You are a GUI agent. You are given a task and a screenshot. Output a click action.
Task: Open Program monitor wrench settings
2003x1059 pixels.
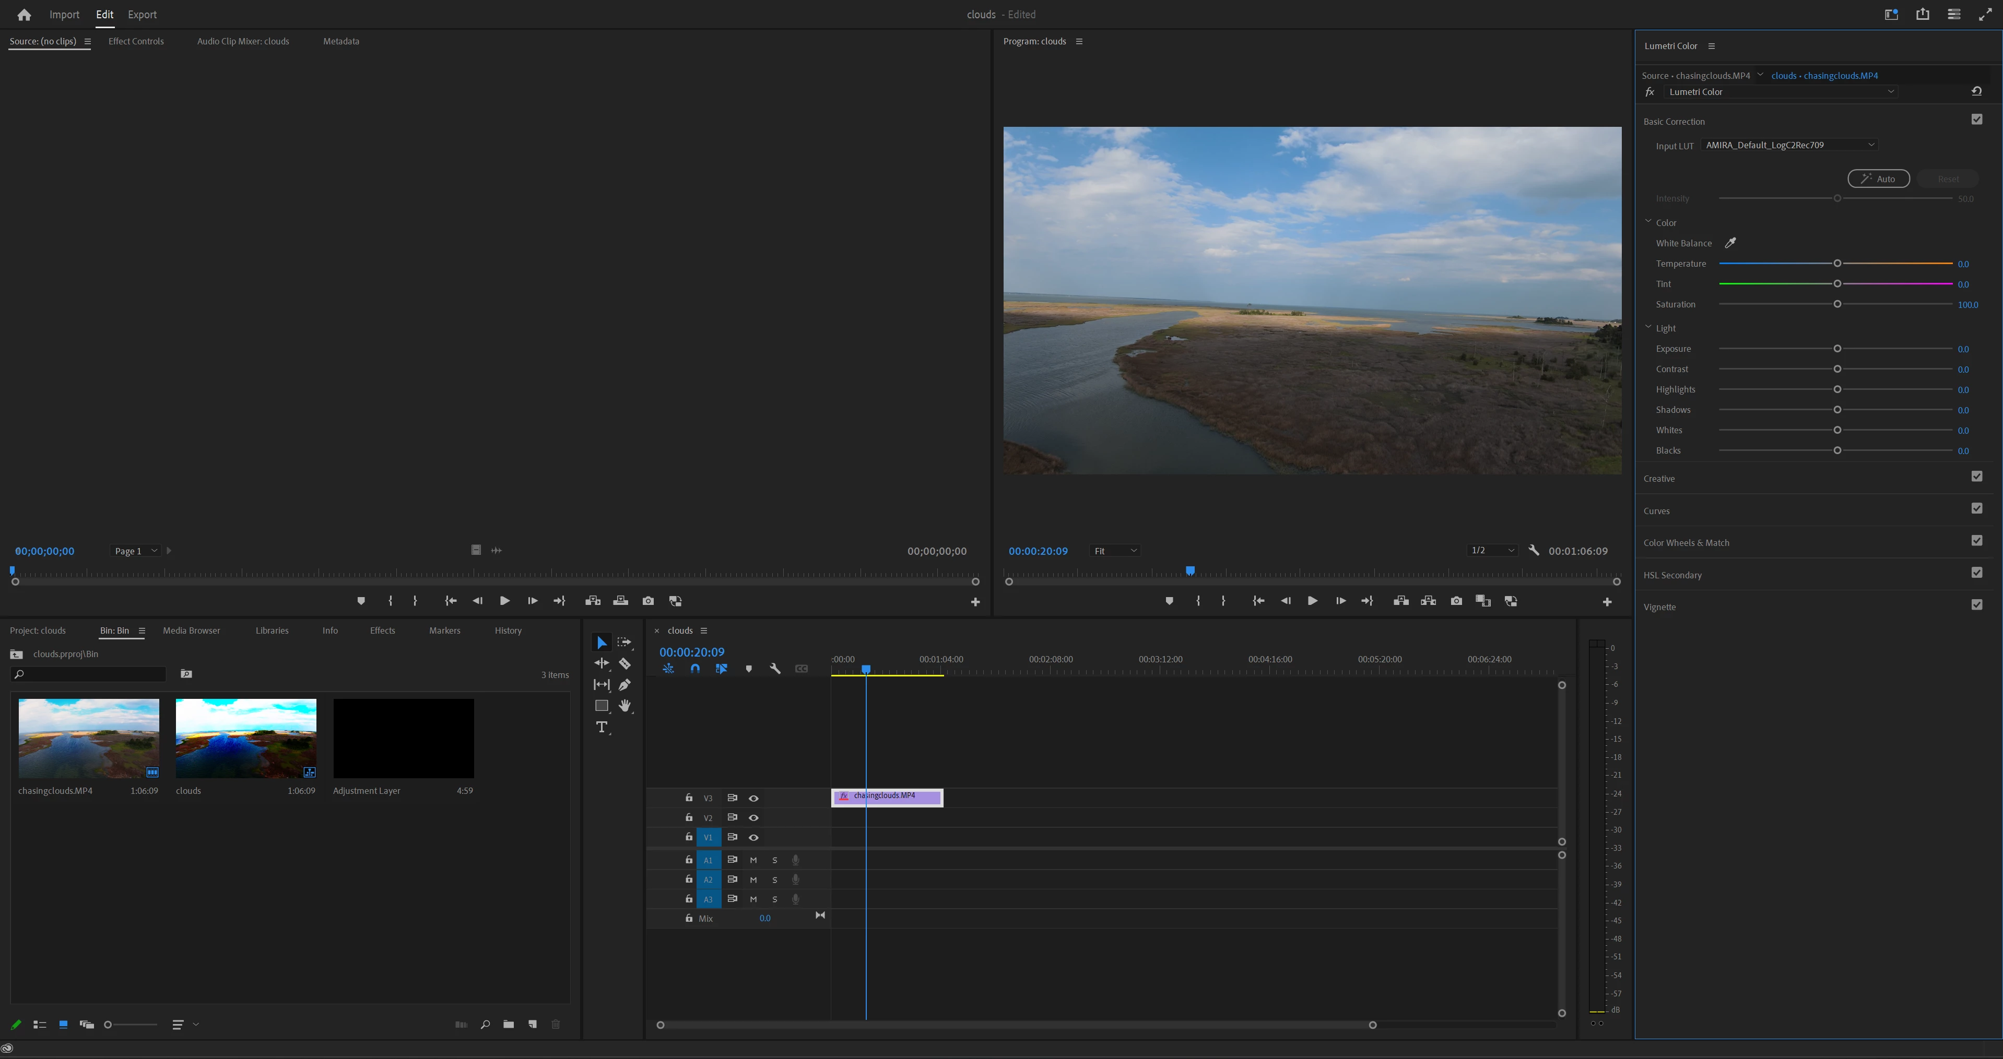pyautogui.click(x=1534, y=550)
